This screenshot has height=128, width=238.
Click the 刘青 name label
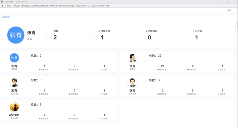[14, 91]
